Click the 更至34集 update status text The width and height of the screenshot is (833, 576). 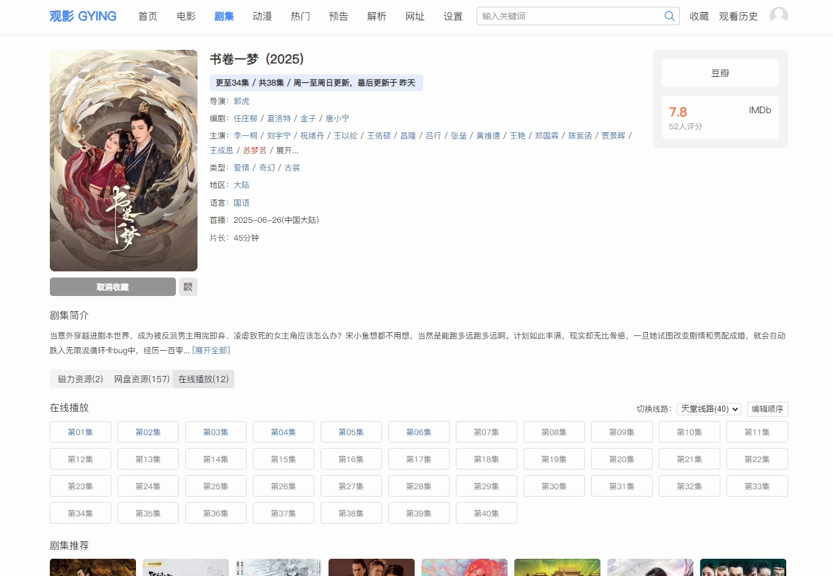(x=316, y=82)
